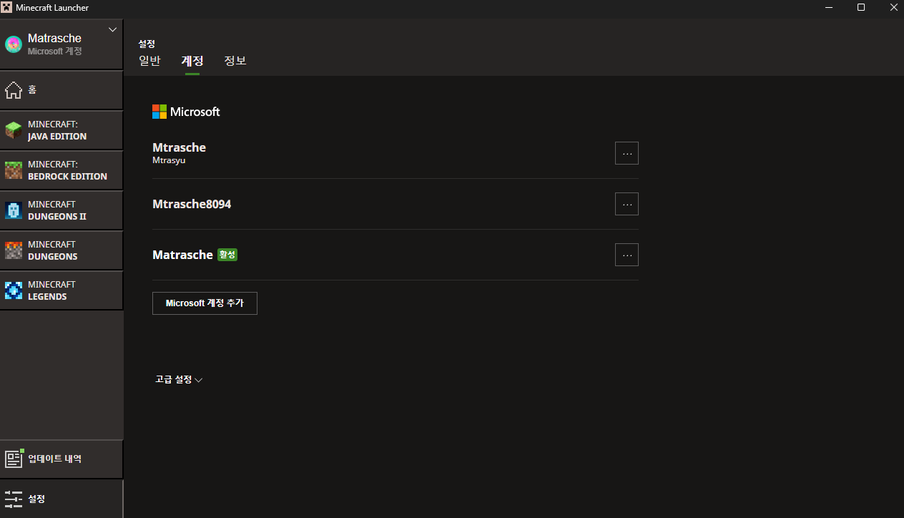Click the Microsoft 계정 추가 button
The width and height of the screenshot is (904, 518).
click(205, 303)
